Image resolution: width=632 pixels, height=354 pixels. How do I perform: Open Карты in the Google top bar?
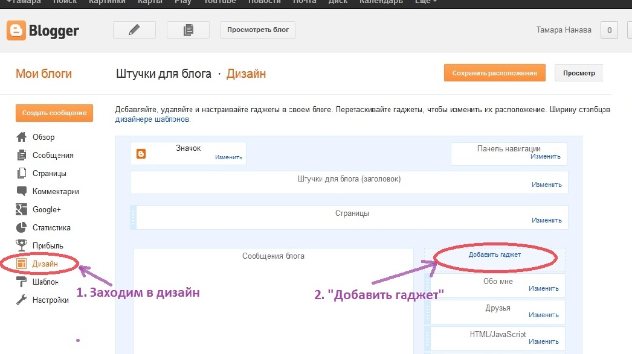150,2
